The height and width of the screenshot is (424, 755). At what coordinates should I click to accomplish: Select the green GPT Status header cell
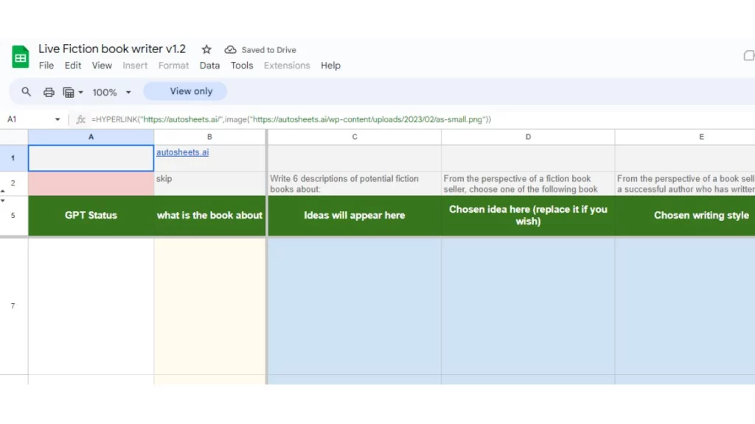tap(91, 216)
